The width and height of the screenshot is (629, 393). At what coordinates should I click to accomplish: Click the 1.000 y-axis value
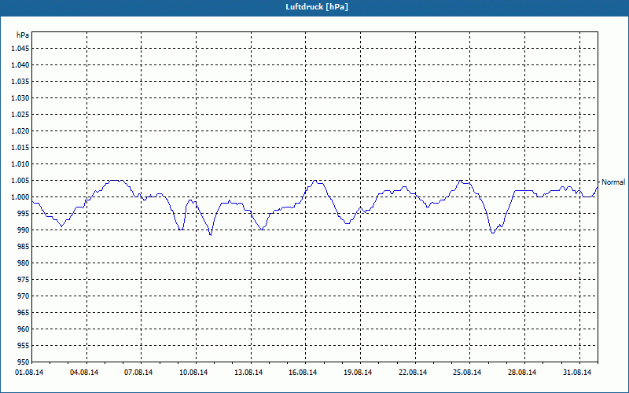click(22, 197)
